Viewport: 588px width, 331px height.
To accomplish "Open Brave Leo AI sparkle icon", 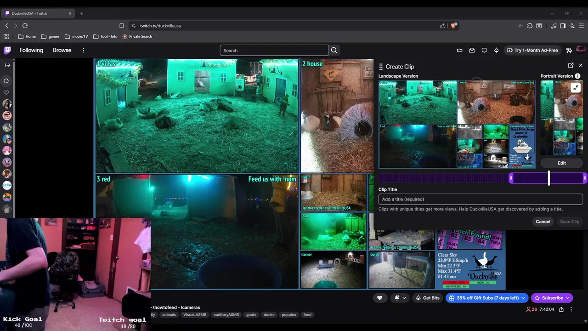I will pos(572,26).
